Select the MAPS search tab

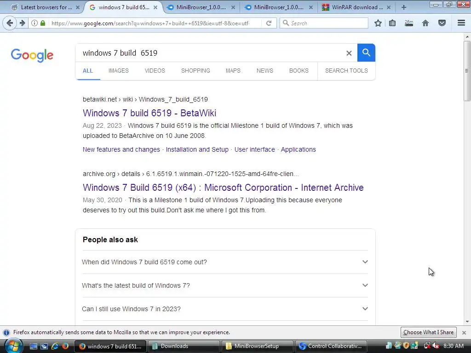pyautogui.click(x=233, y=70)
